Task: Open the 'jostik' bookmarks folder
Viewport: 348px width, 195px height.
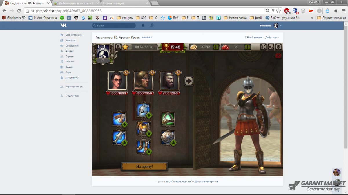Action: point(256,18)
